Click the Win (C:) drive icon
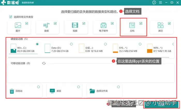Image resolution: width=181 pixels, height=110 pixels. (13, 48)
